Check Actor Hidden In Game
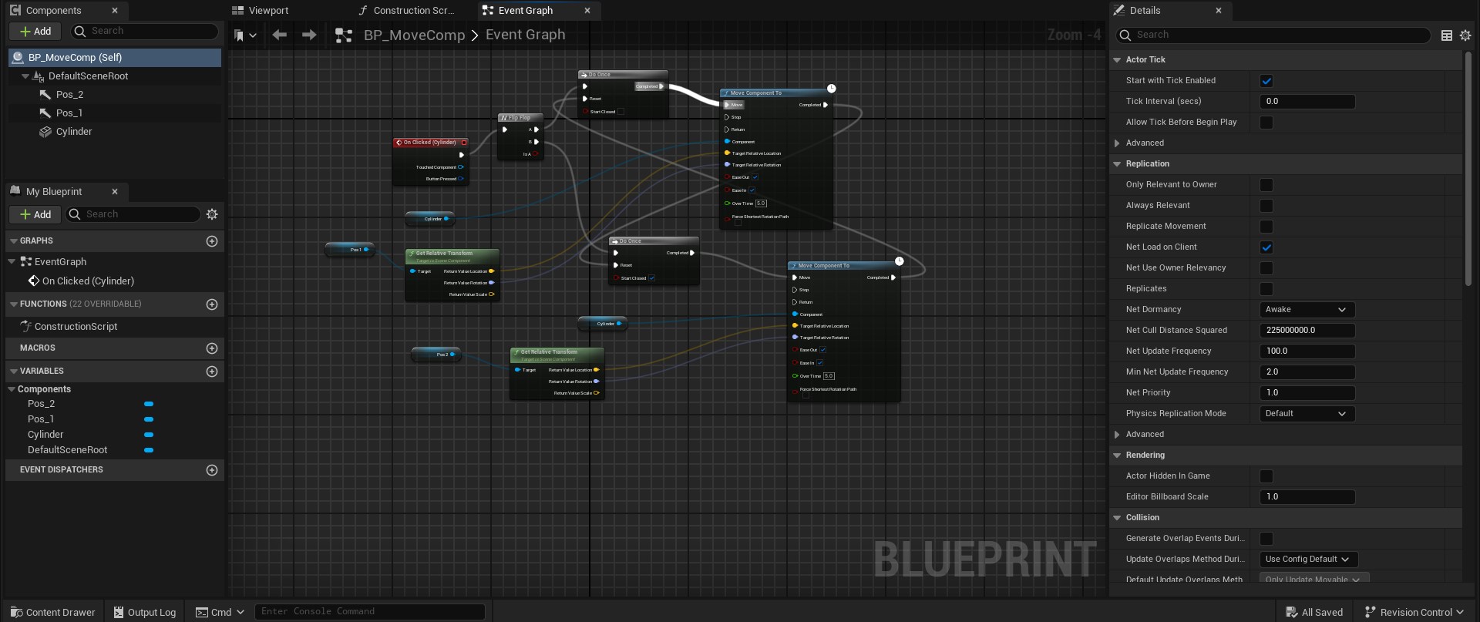 pyautogui.click(x=1266, y=476)
